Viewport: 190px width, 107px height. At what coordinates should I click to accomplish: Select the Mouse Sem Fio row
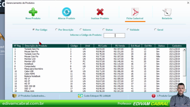pyautogui.click(x=98, y=51)
